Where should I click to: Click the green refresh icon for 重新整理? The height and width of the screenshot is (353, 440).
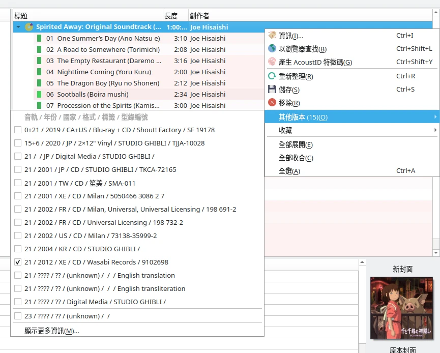click(272, 76)
